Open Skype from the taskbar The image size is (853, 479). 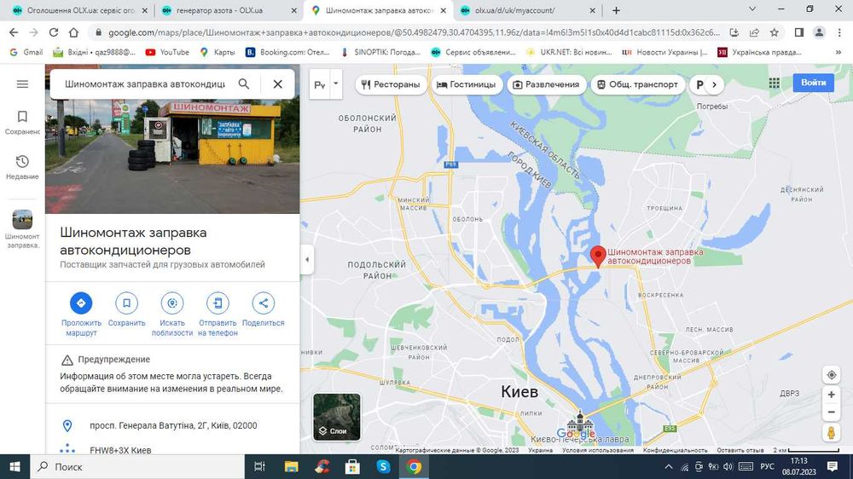coord(383,466)
